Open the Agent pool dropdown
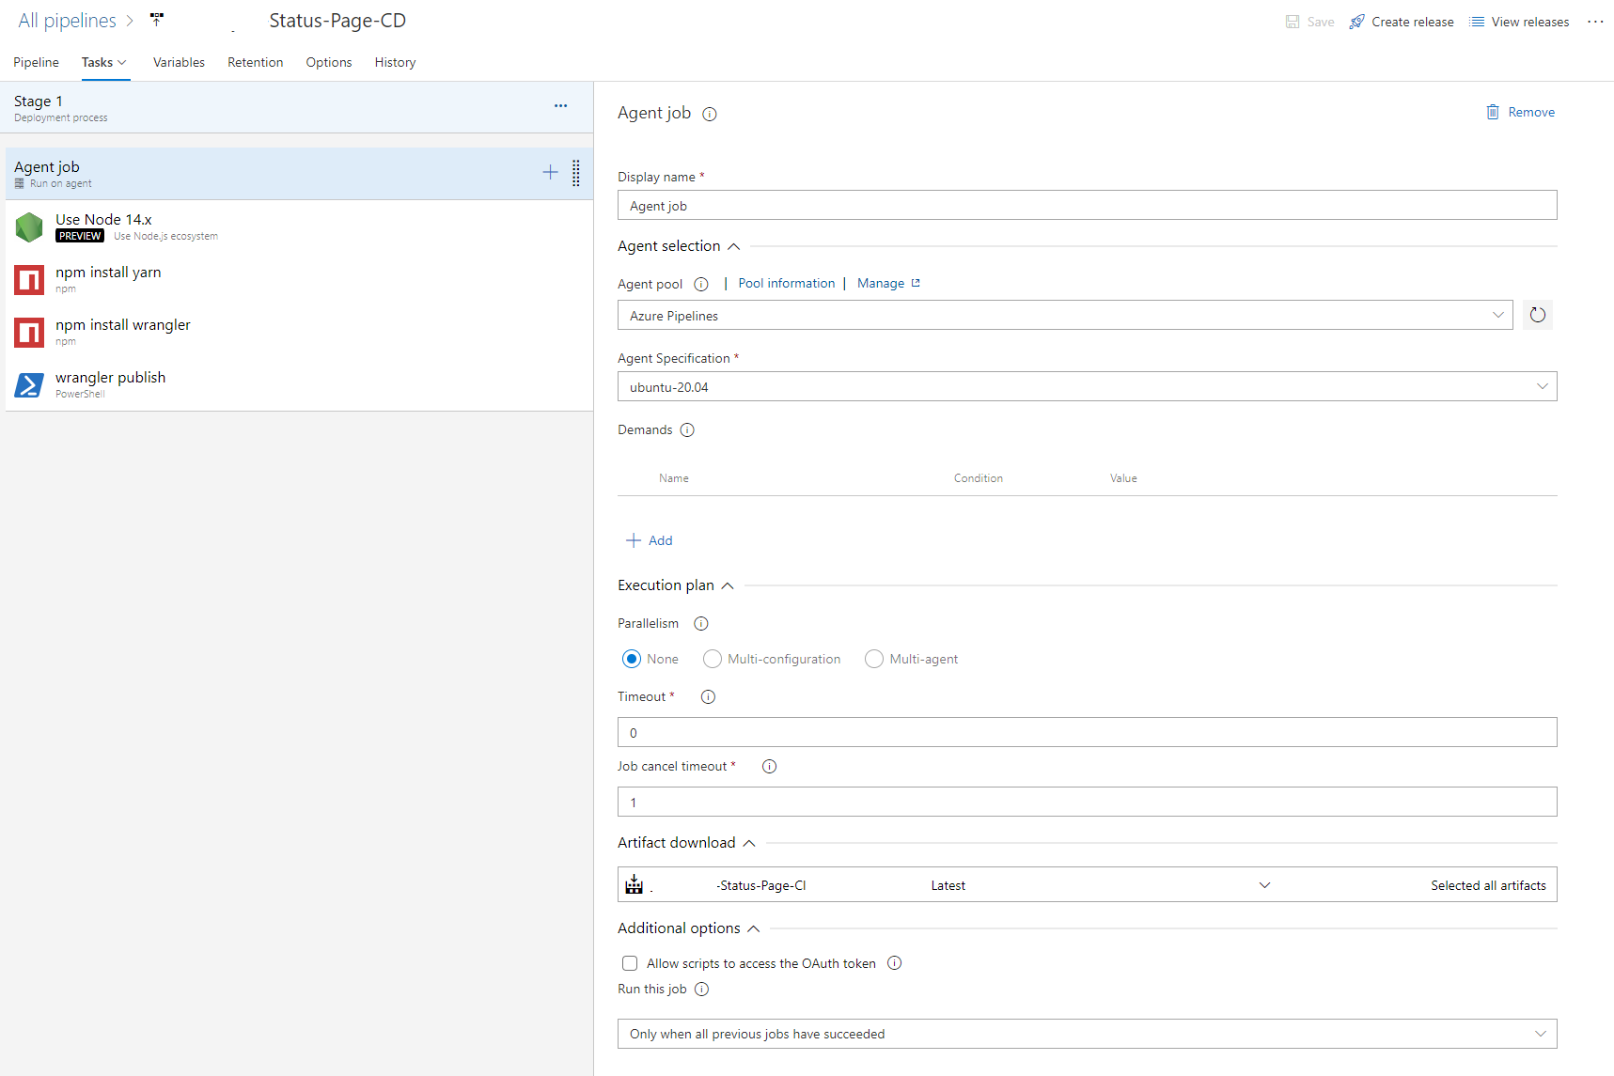This screenshot has height=1076, width=1614. coord(1065,315)
